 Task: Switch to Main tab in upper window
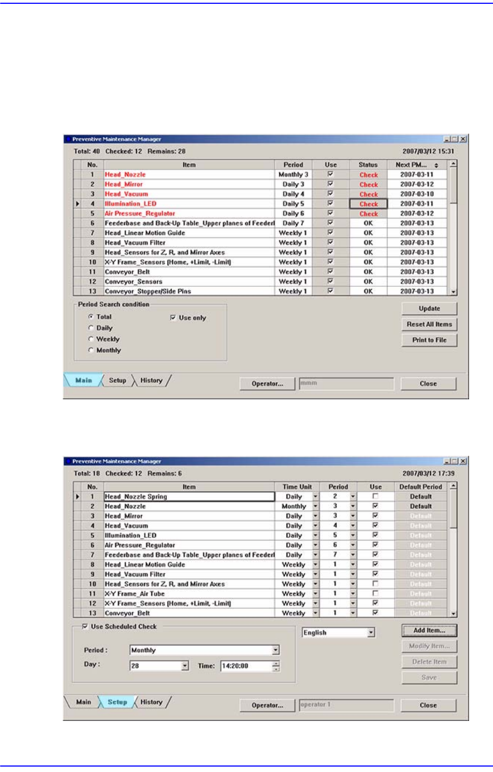[83, 380]
